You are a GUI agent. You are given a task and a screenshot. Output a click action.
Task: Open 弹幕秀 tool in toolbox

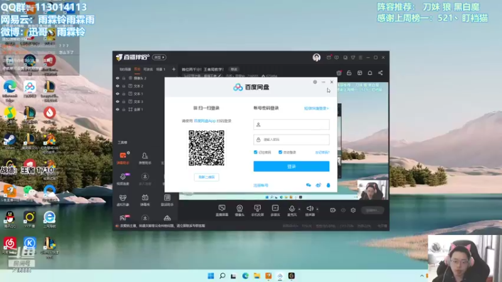[x=145, y=200]
